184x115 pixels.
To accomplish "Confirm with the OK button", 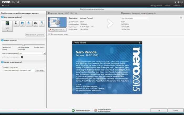I will click(159, 111).
